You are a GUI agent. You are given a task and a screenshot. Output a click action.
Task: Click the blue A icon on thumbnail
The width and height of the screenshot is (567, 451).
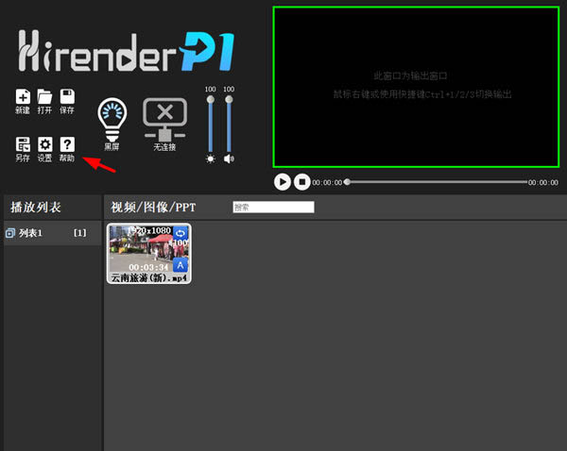click(180, 265)
